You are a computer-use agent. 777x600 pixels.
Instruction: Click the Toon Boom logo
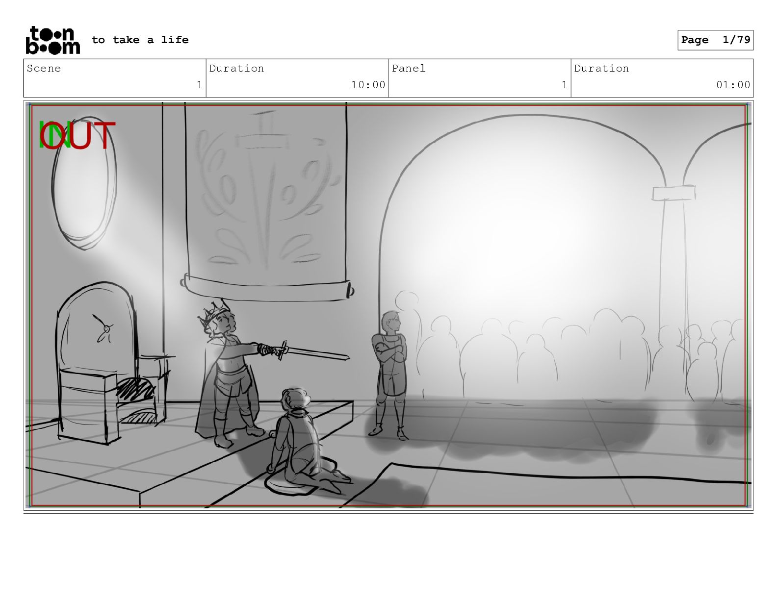pos(52,40)
